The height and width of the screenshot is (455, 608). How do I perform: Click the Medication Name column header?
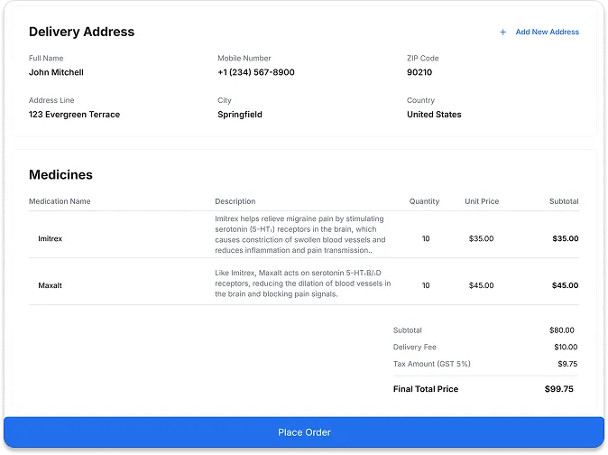pyautogui.click(x=60, y=201)
